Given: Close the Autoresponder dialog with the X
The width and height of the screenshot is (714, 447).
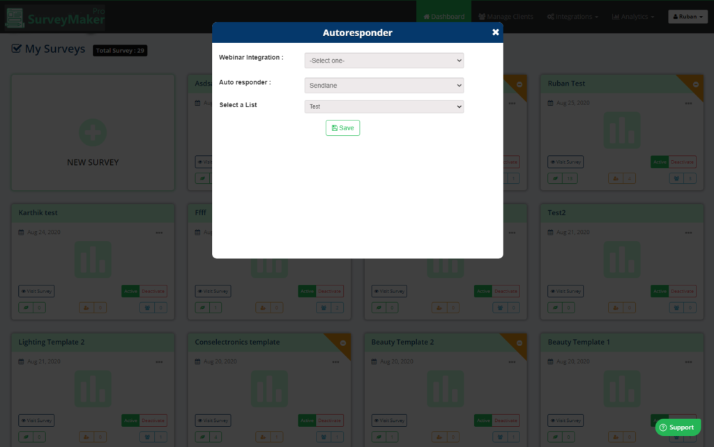Looking at the screenshot, I should pos(496,32).
